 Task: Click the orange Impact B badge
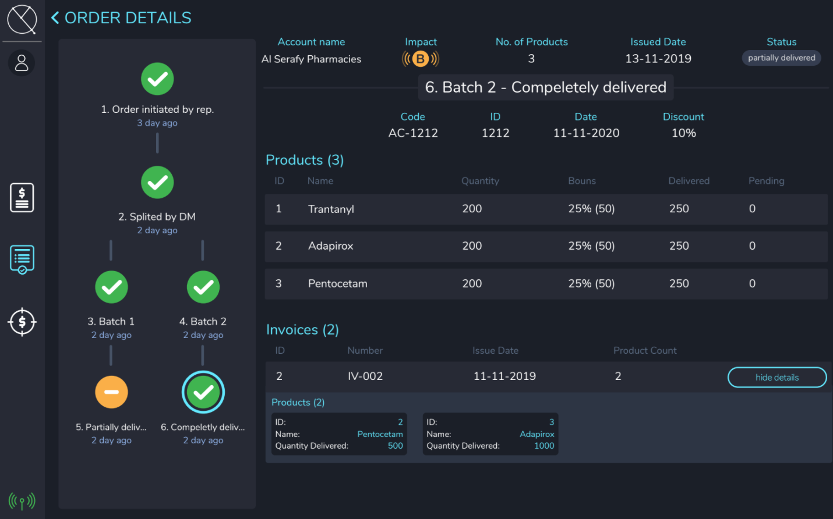(420, 59)
